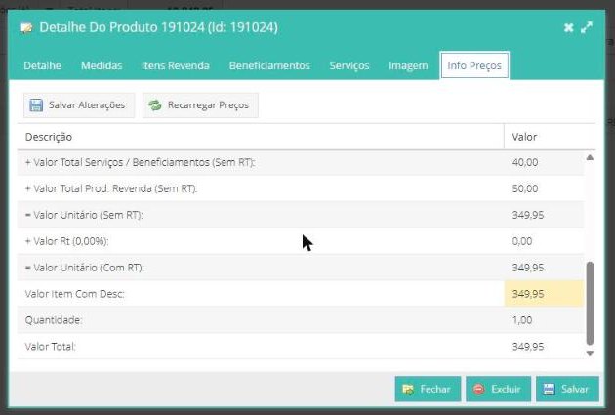
Task: Click green refresh icon in Recarregar Preços
Action: point(155,105)
